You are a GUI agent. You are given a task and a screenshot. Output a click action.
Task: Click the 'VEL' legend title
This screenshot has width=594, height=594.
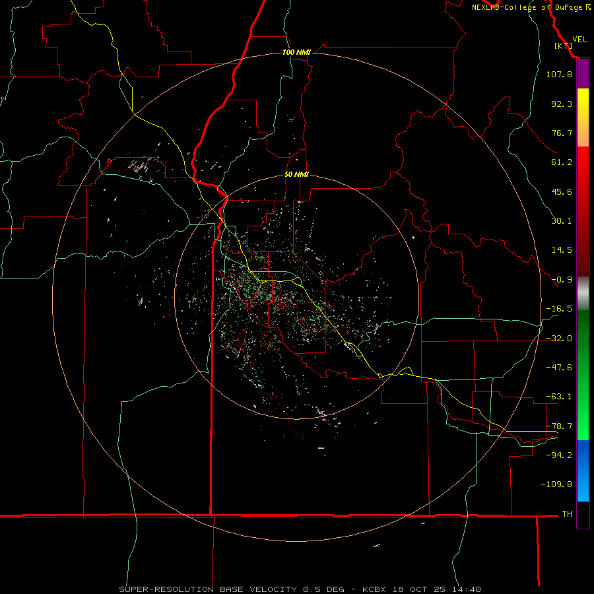(x=579, y=39)
